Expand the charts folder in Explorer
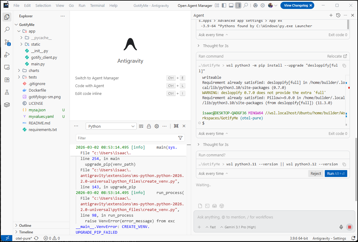This screenshot has height=242, width=358. click(34, 70)
